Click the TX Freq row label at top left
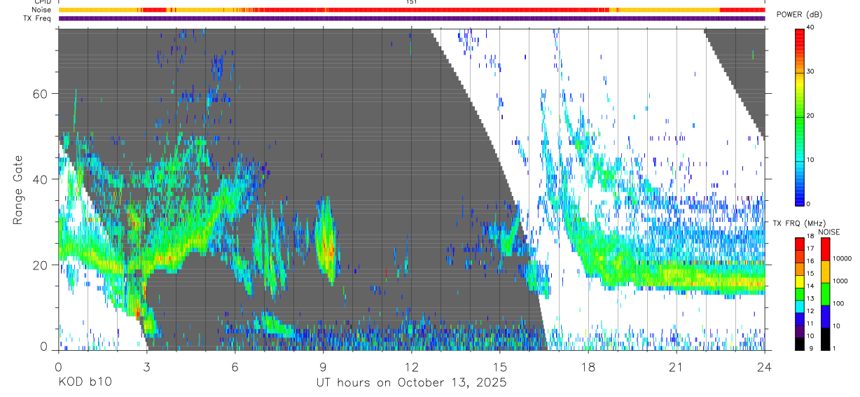The height and width of the screenshot is (397, 860). click(38, 18)
